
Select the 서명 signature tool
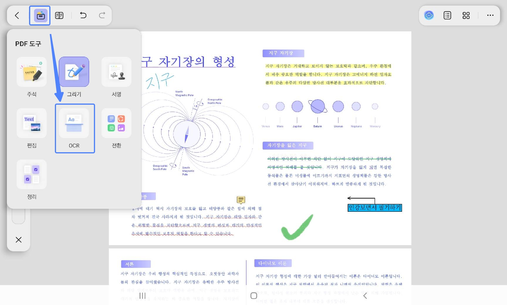pos(116,77)
